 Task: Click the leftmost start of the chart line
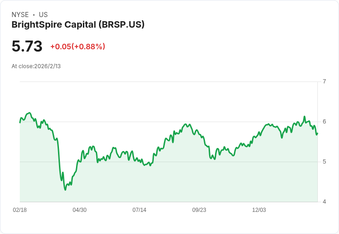coord(20,122)
